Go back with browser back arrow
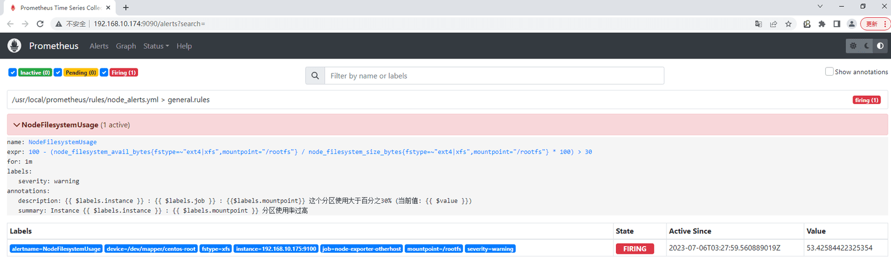This screenshot has width=891, height=270. tap(10, 24)
